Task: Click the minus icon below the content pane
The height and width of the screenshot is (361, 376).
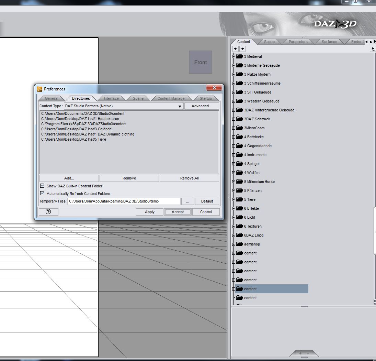Action: point(308,353)
